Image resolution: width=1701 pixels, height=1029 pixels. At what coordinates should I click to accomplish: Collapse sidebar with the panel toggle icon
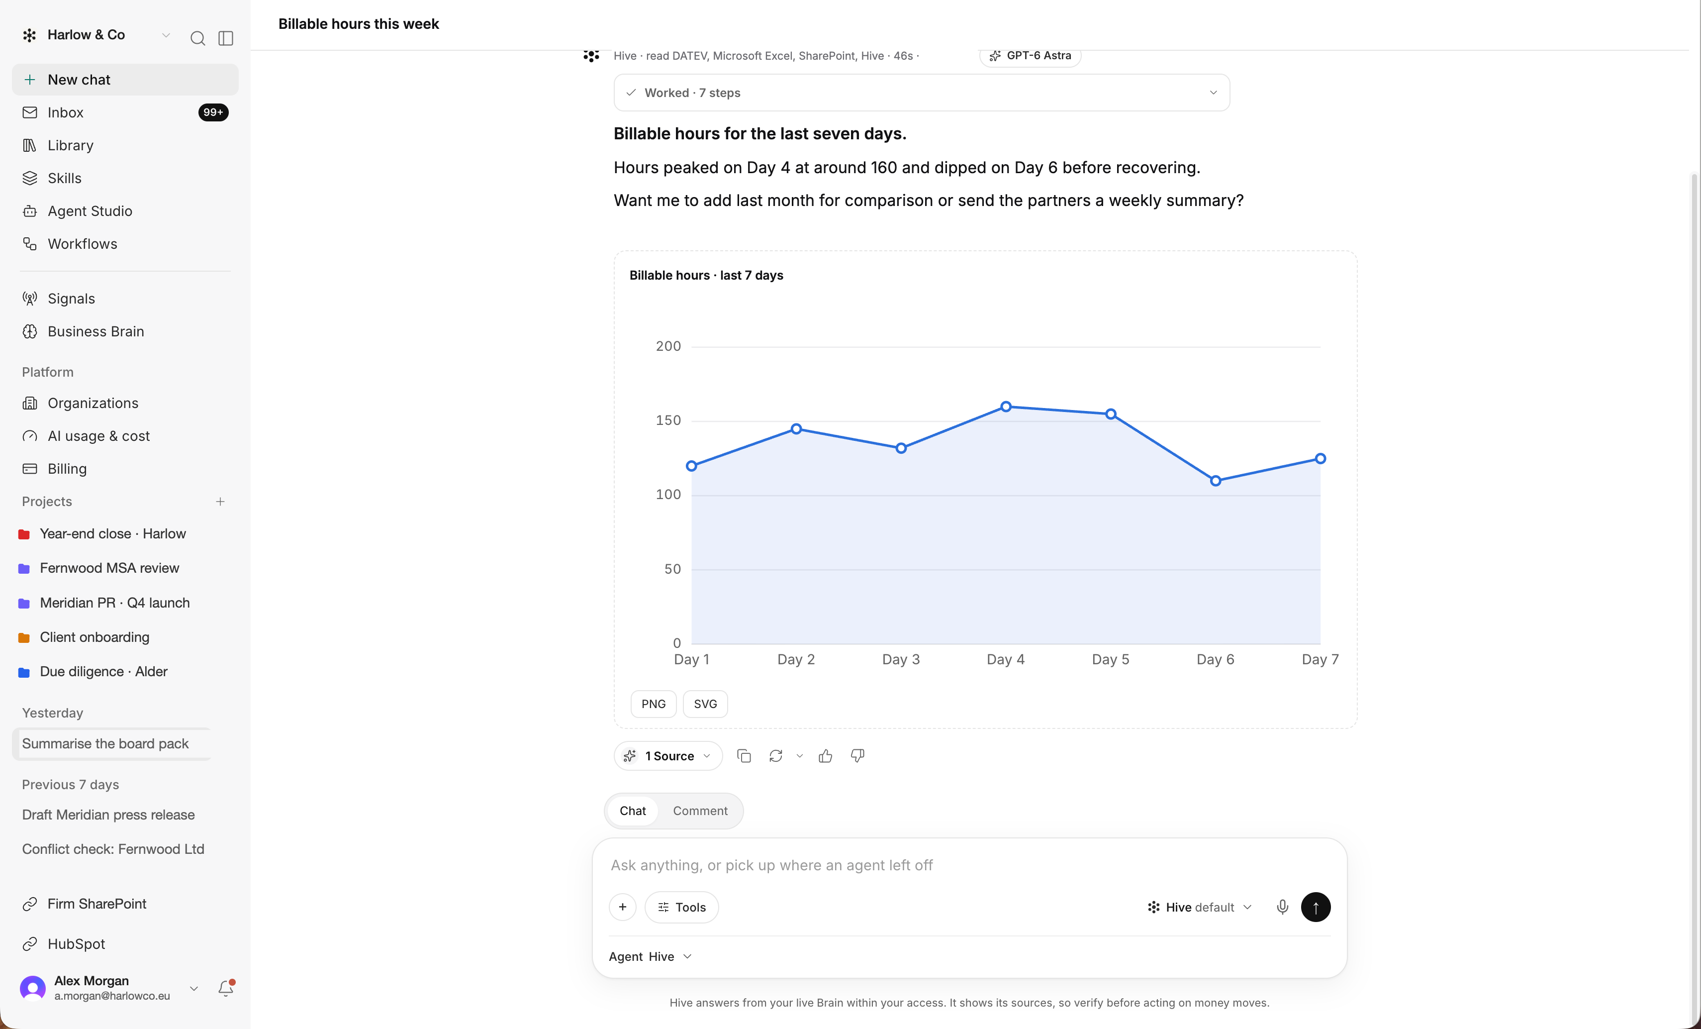click(226, 38)
